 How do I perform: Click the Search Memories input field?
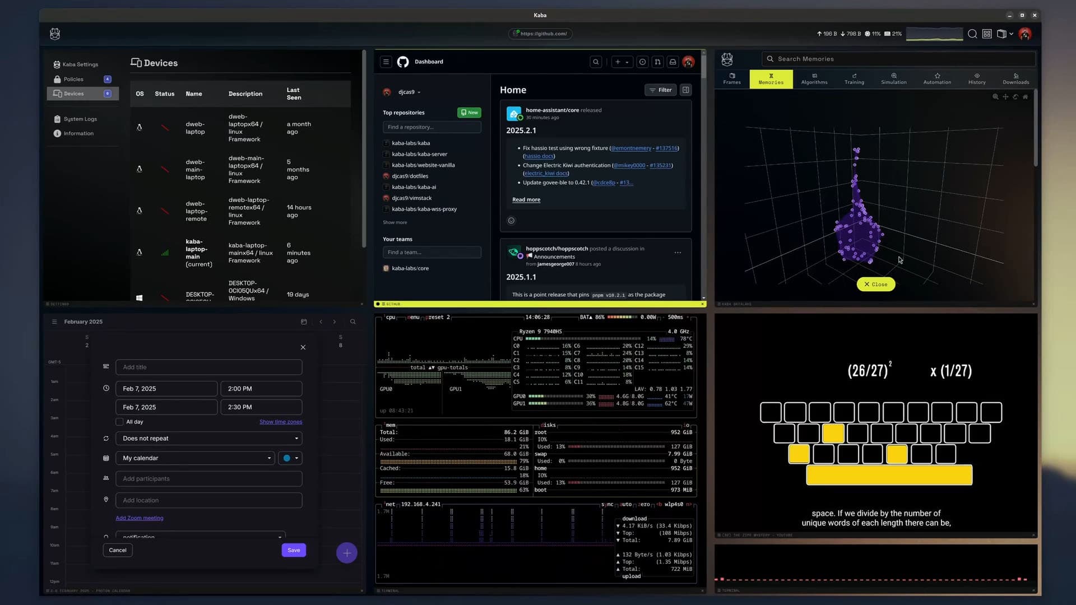point(897,59)
